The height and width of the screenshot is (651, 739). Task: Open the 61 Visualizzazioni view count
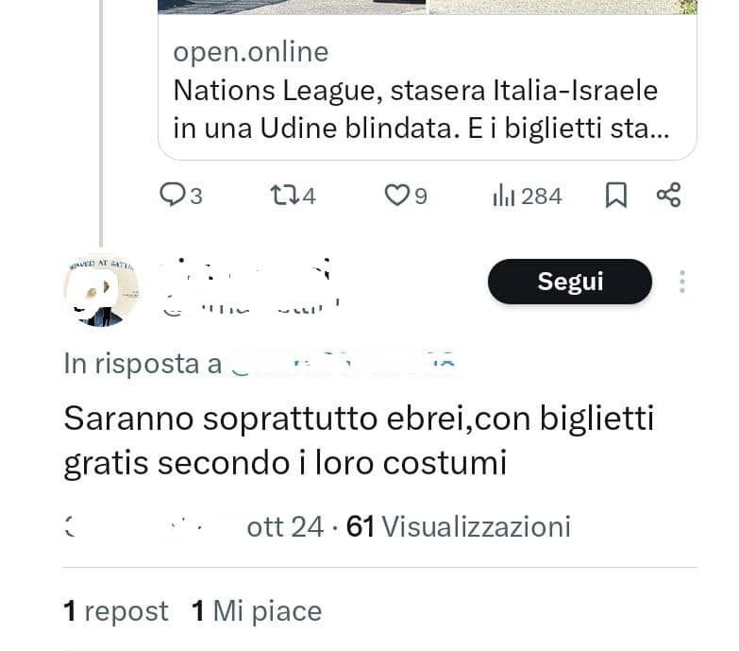coord(459,526)
